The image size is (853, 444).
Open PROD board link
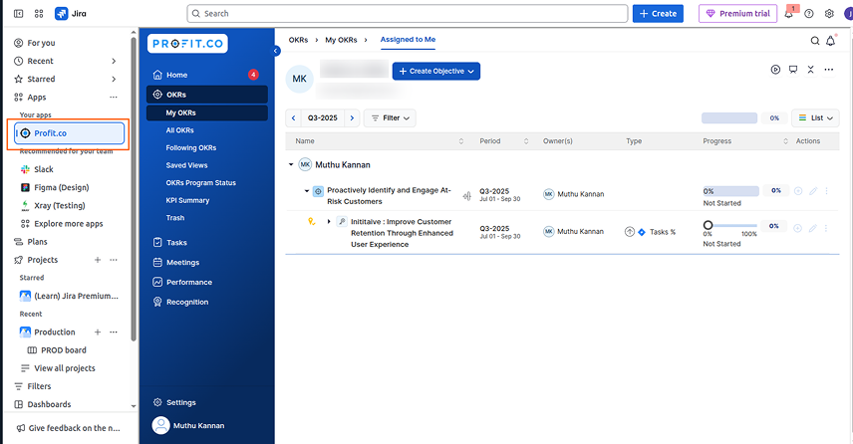click(x=64, y=350)
